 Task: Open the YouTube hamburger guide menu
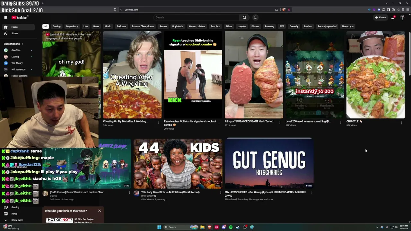[x=6, y=17]
